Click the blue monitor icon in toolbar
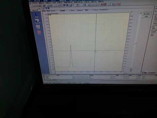Viewport: 157px width, 118px height. click(85, 5)
